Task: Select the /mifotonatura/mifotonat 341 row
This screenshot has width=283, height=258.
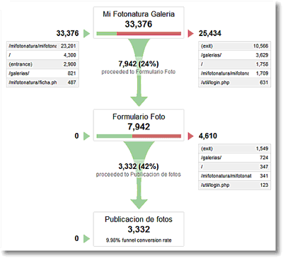Action: [234, 176]
